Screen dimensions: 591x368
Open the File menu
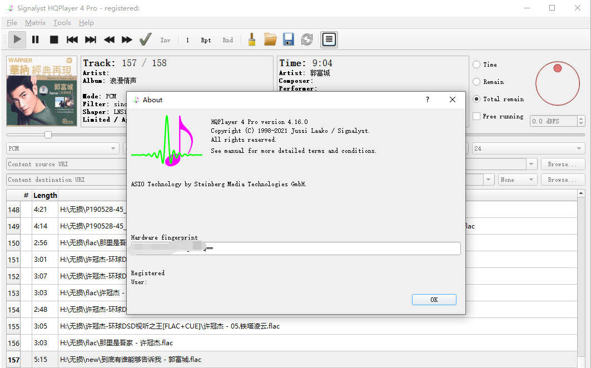point(12,23)
